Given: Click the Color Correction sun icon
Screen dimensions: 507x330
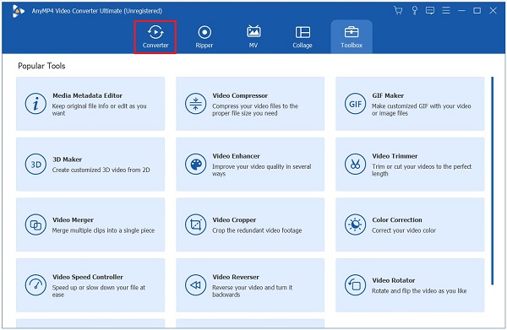Looking at the screenshot, I should (355, 225).
